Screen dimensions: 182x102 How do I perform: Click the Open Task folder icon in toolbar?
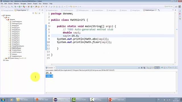point(39,7)
